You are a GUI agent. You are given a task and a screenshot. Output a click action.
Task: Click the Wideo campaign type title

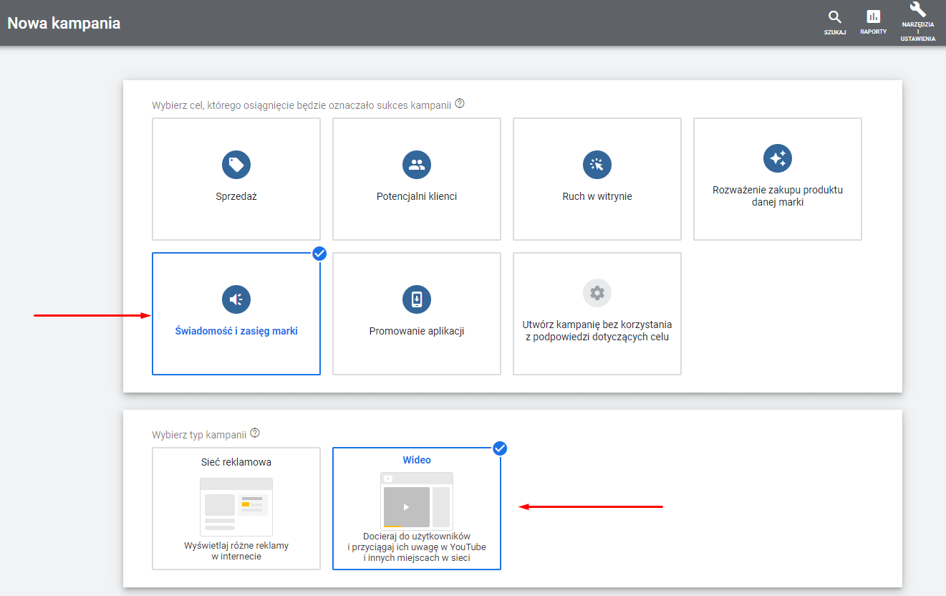[x=417, y=460]
